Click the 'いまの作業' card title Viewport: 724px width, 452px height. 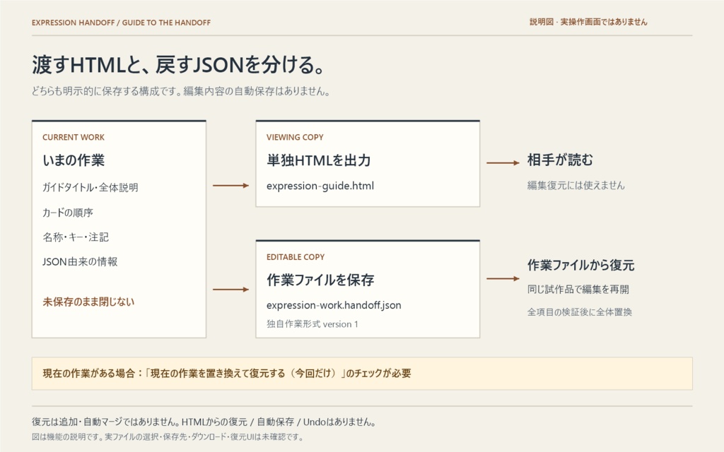tap(74, 160)
